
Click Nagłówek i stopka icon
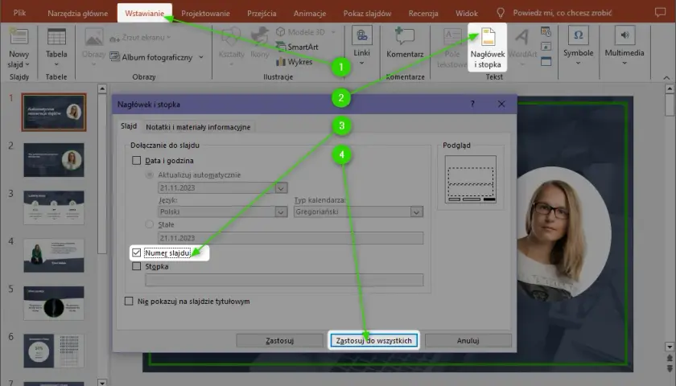488,36
